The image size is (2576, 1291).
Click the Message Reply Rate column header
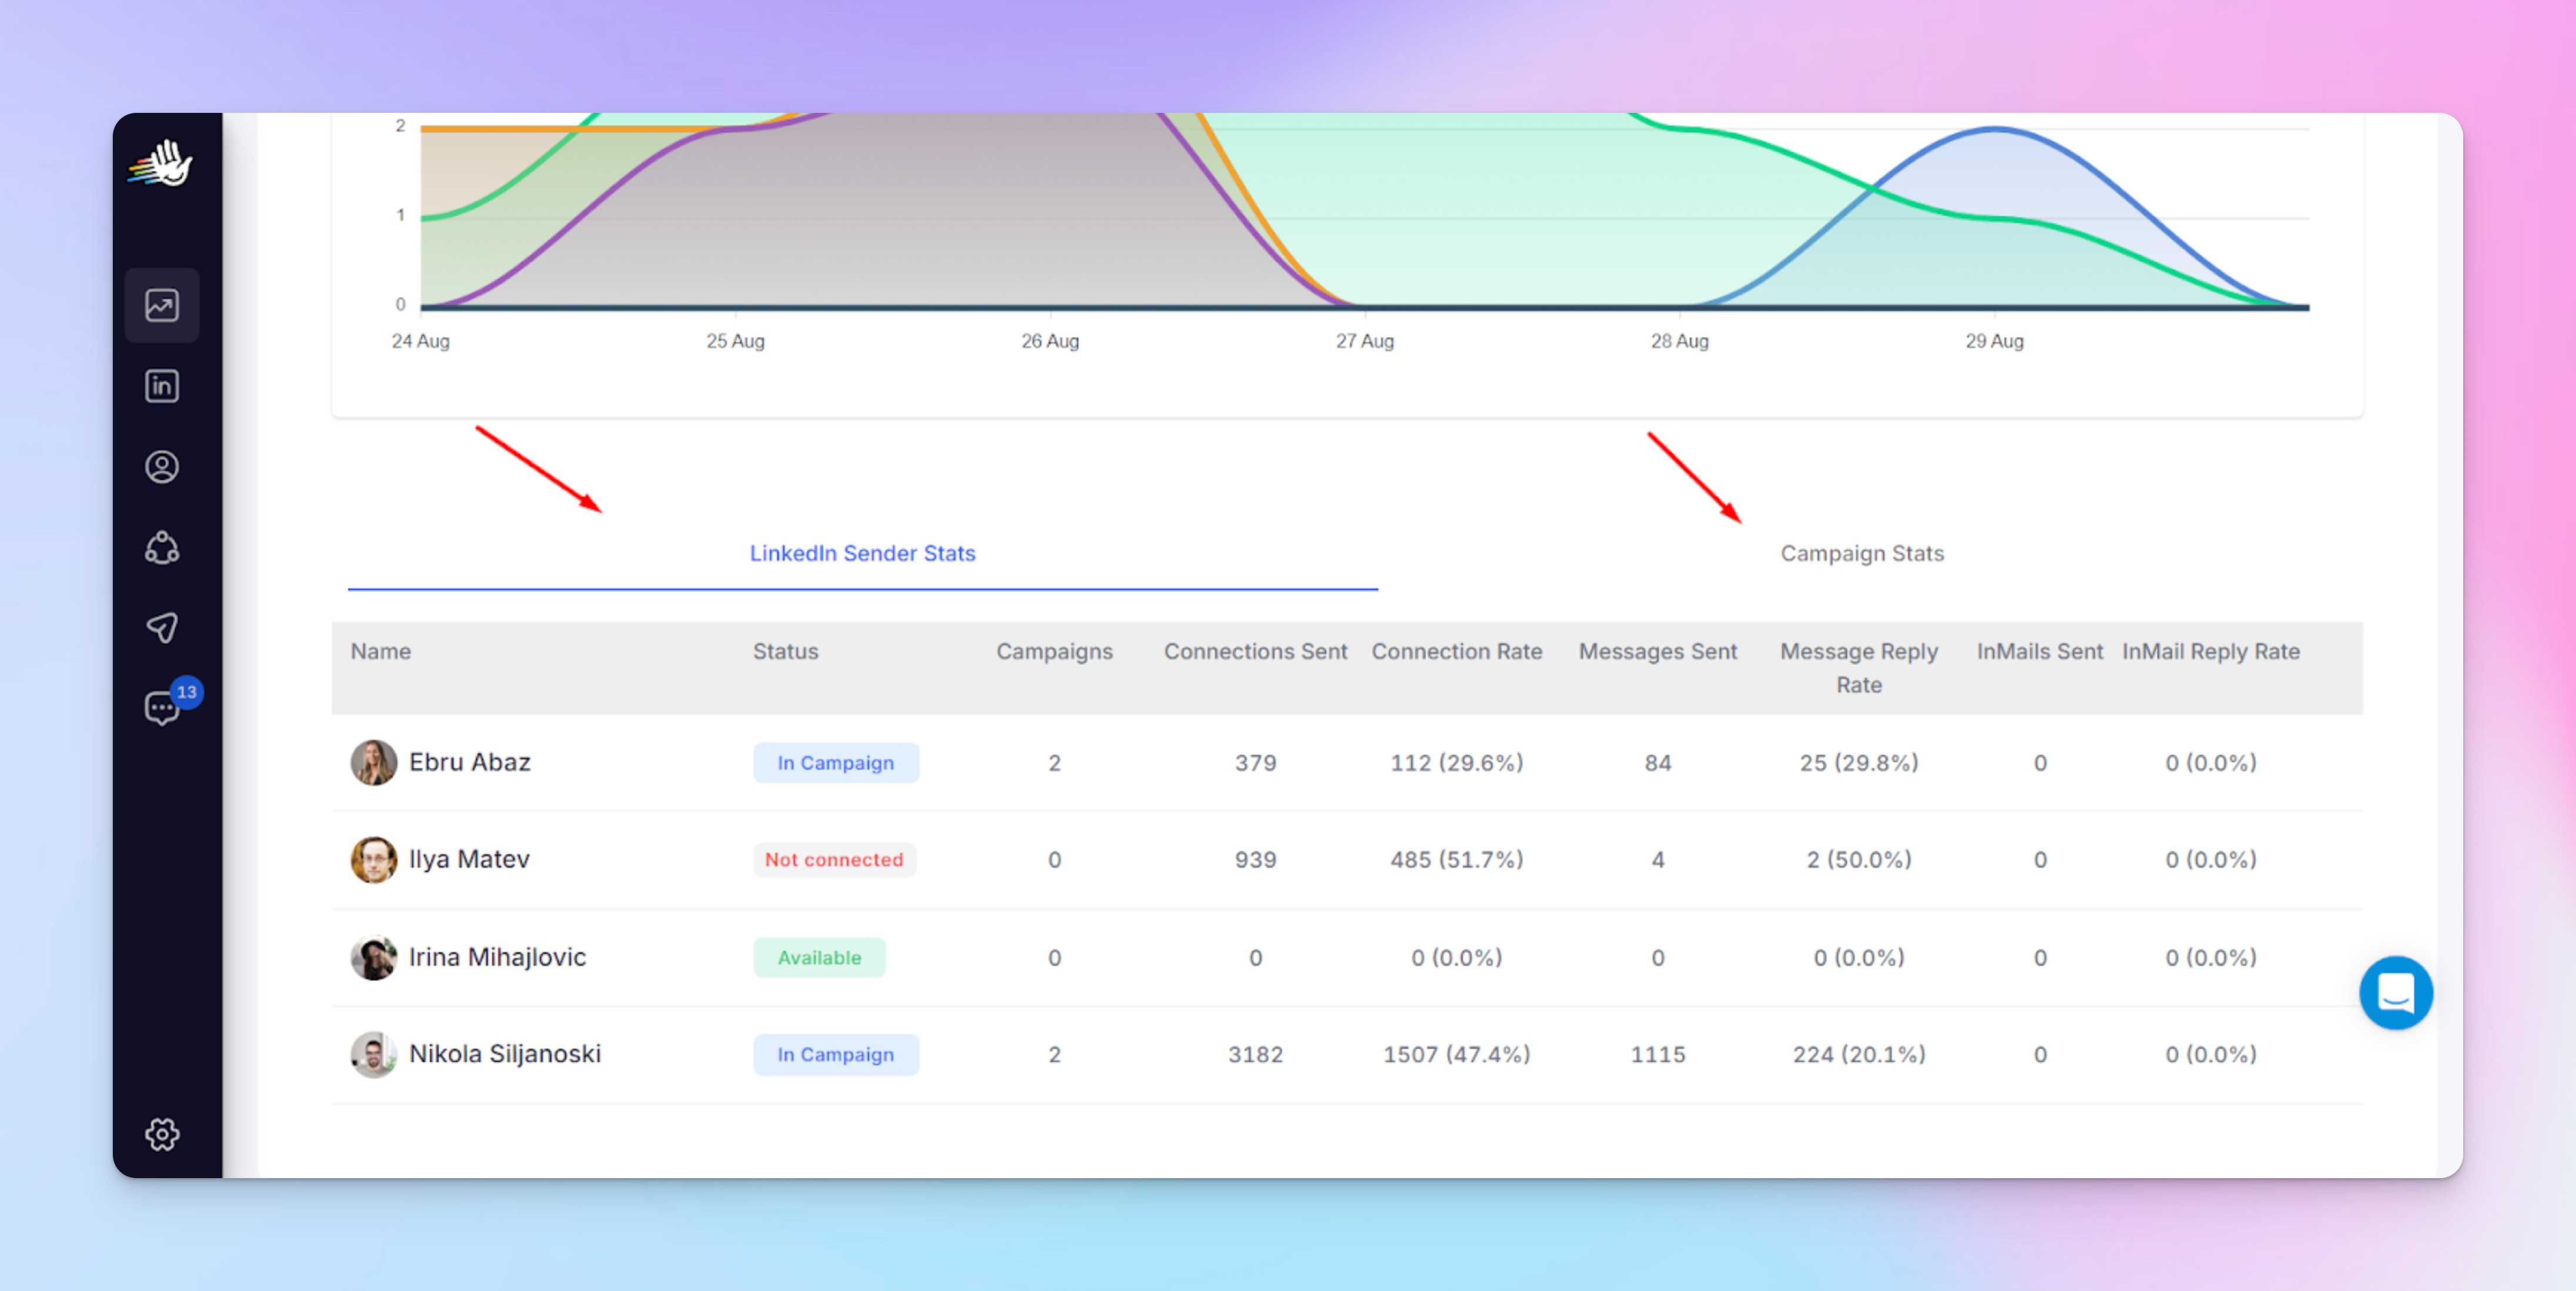pos(1858,667)
